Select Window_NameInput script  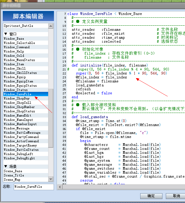click(26, 120)
